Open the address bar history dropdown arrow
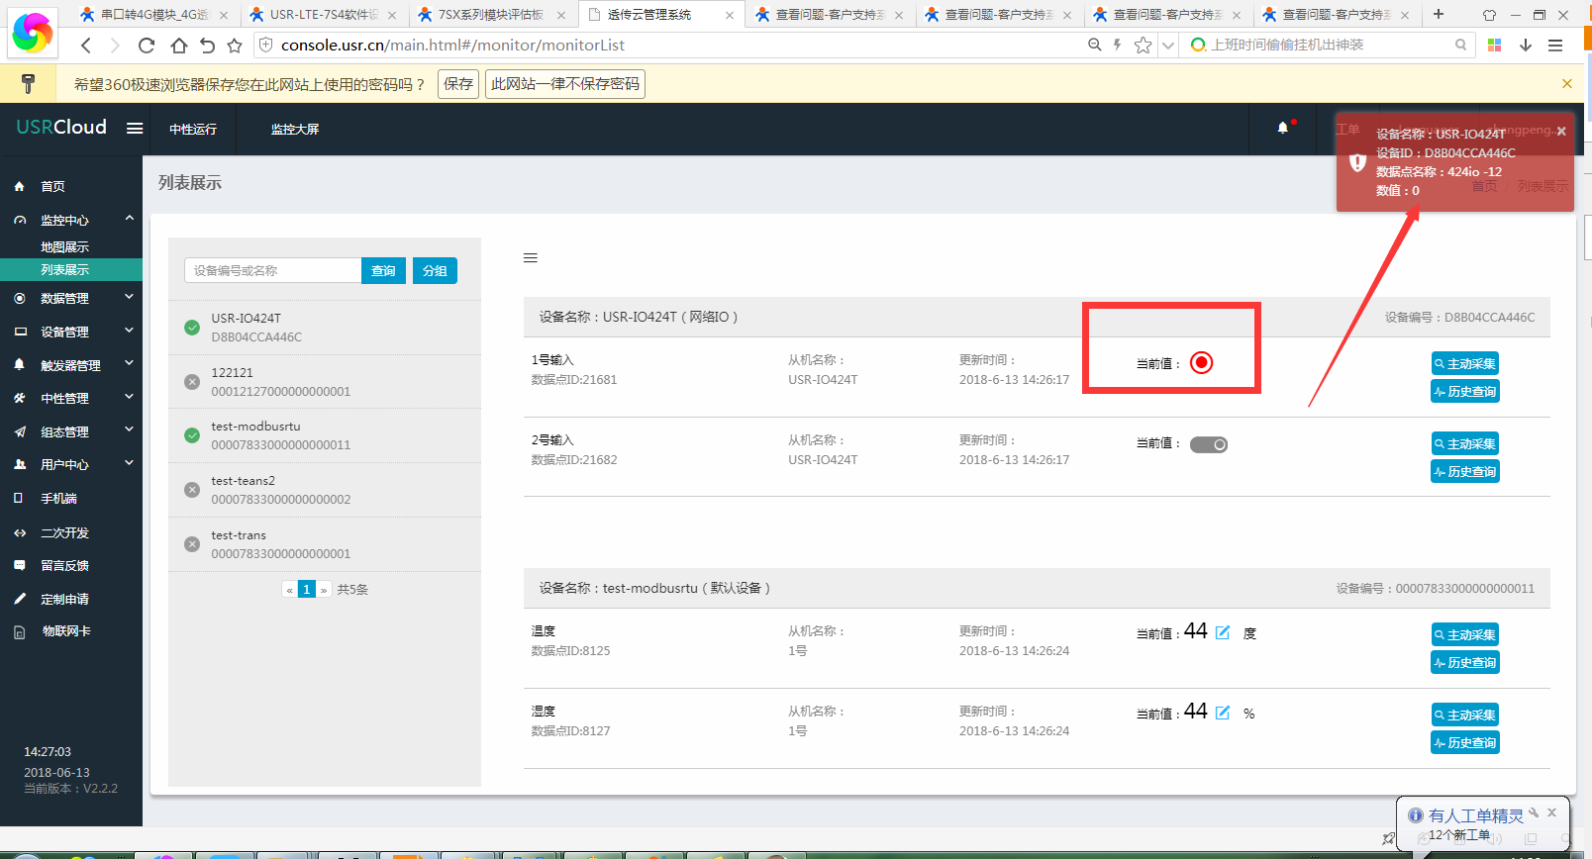This screenshot has height=859, width=1592. point(1168,46)
